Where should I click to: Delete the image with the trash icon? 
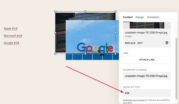tap(167, 43)
